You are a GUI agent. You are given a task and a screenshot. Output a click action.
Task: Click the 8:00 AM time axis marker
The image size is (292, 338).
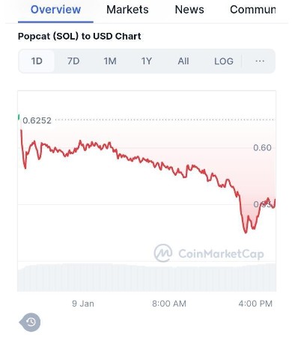(x=169, y=304)
